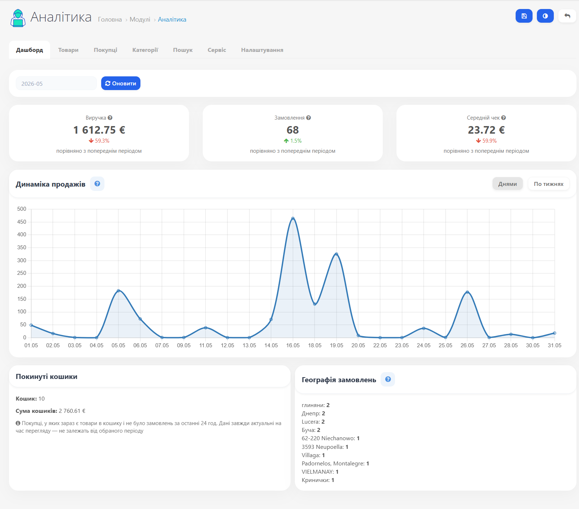Click the blue save icon button
Viewport: 579px width, 509px height.
(x=524, y=16)
